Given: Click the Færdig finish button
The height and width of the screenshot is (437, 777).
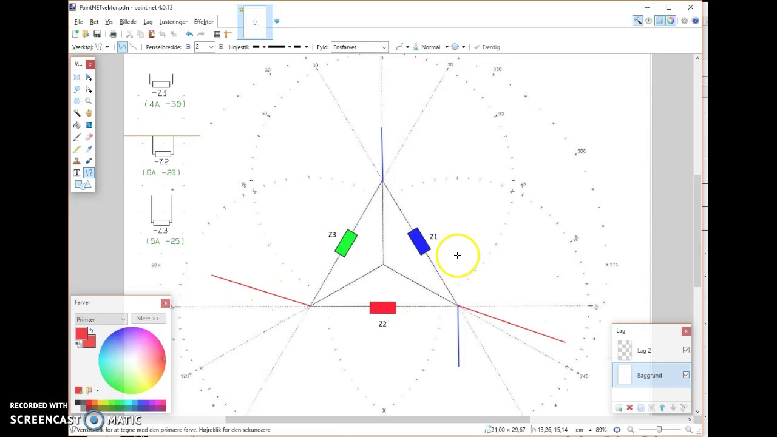Looking at the screenshot, I should coord(487,47).
